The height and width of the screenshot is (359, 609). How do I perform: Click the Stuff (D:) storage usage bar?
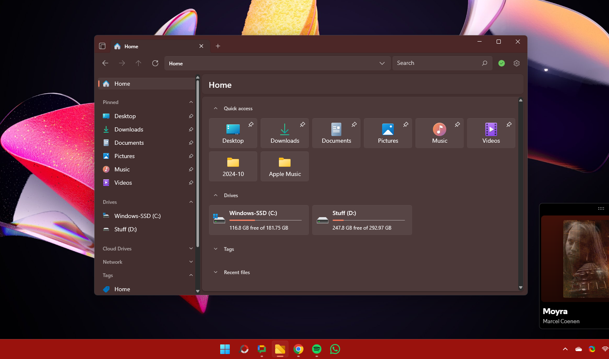click(368, 220)
